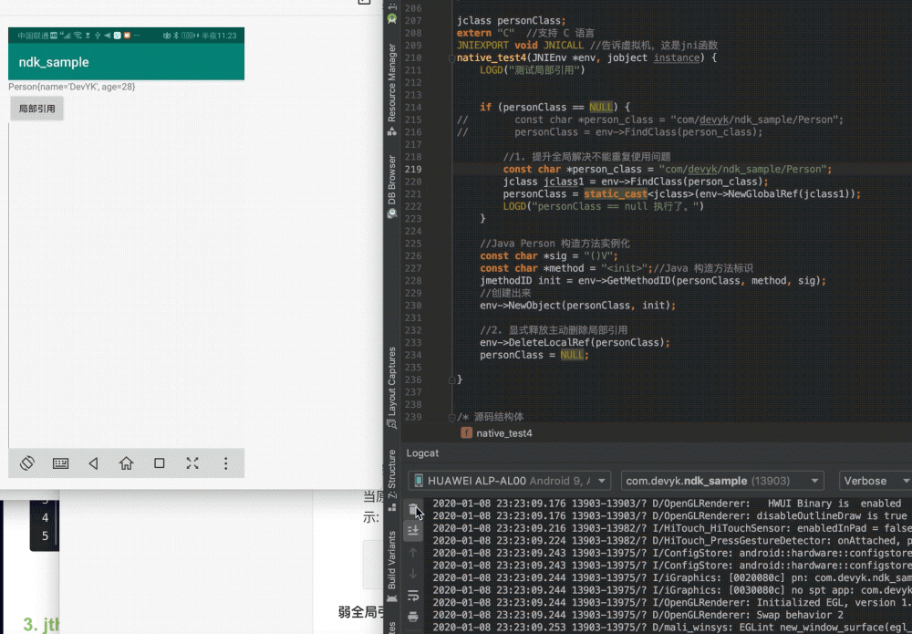The width and height of the screenshot is (912, 634).
Task: Tap the back triangle navigation icon
Action: click(x=94, y=463)
